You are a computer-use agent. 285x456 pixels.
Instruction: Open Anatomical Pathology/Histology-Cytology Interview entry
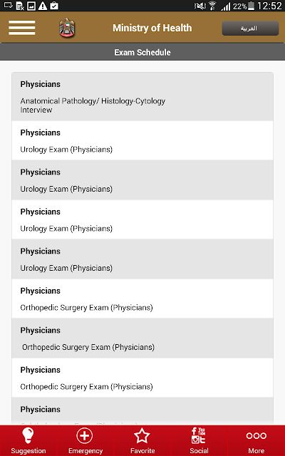point(142,97)
